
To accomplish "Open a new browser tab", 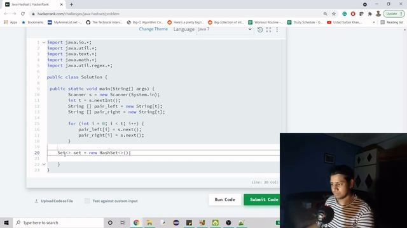I will coord(71,4).
